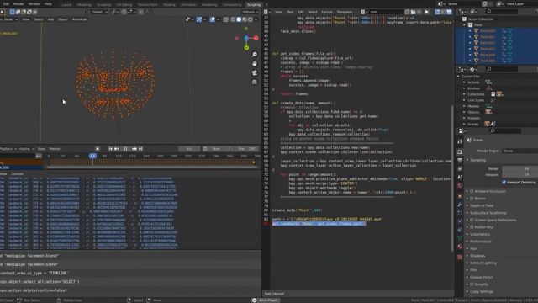The height and width of the screenshot is (303, 538).
Task: Expand the Actions entry in Current File
Action: click(x=464, y=82)
